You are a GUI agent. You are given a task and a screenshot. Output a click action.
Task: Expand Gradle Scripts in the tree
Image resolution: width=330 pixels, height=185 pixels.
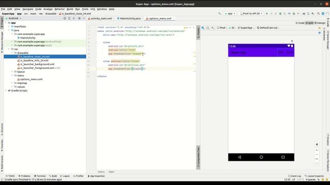[x=6, y=90]
